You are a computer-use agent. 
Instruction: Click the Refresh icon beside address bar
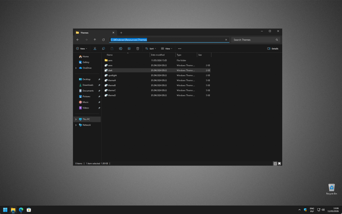(104, 40)
